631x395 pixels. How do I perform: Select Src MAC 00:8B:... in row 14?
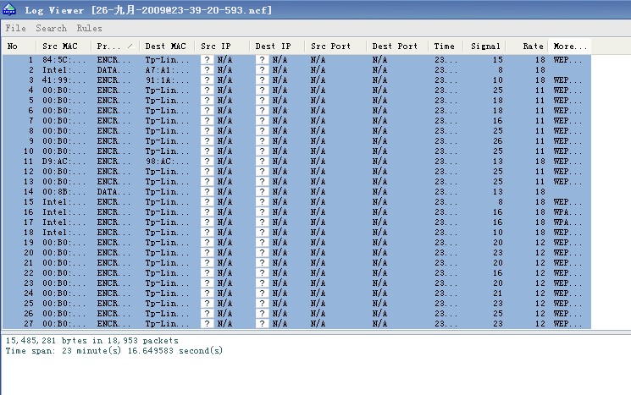[x=64, y=192]
